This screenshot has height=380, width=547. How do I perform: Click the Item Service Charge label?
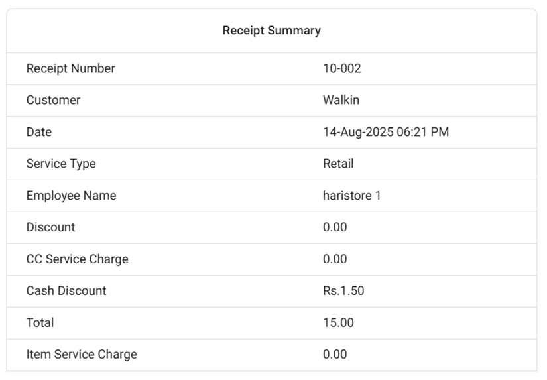pos(82,355)
